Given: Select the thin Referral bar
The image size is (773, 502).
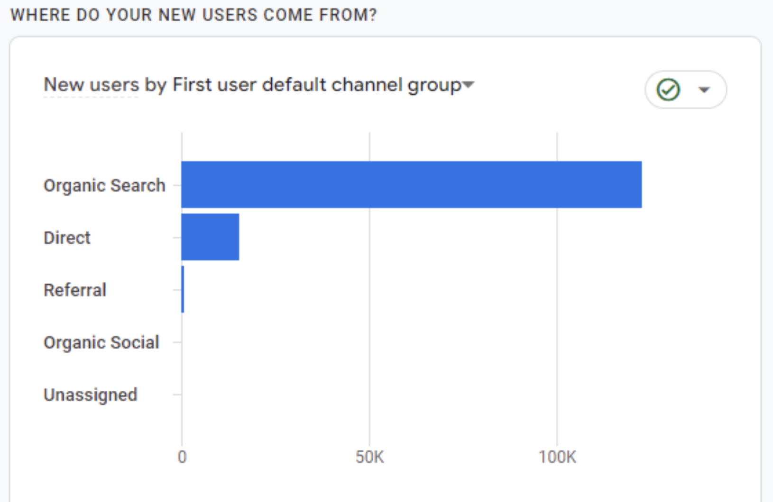Looking at the screenshot, I should 183,289.
